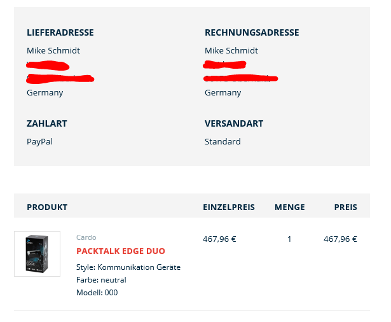Click the LIEFERADRESSE heading
This screenshot has height=322, width=391.
pos(60,32)
